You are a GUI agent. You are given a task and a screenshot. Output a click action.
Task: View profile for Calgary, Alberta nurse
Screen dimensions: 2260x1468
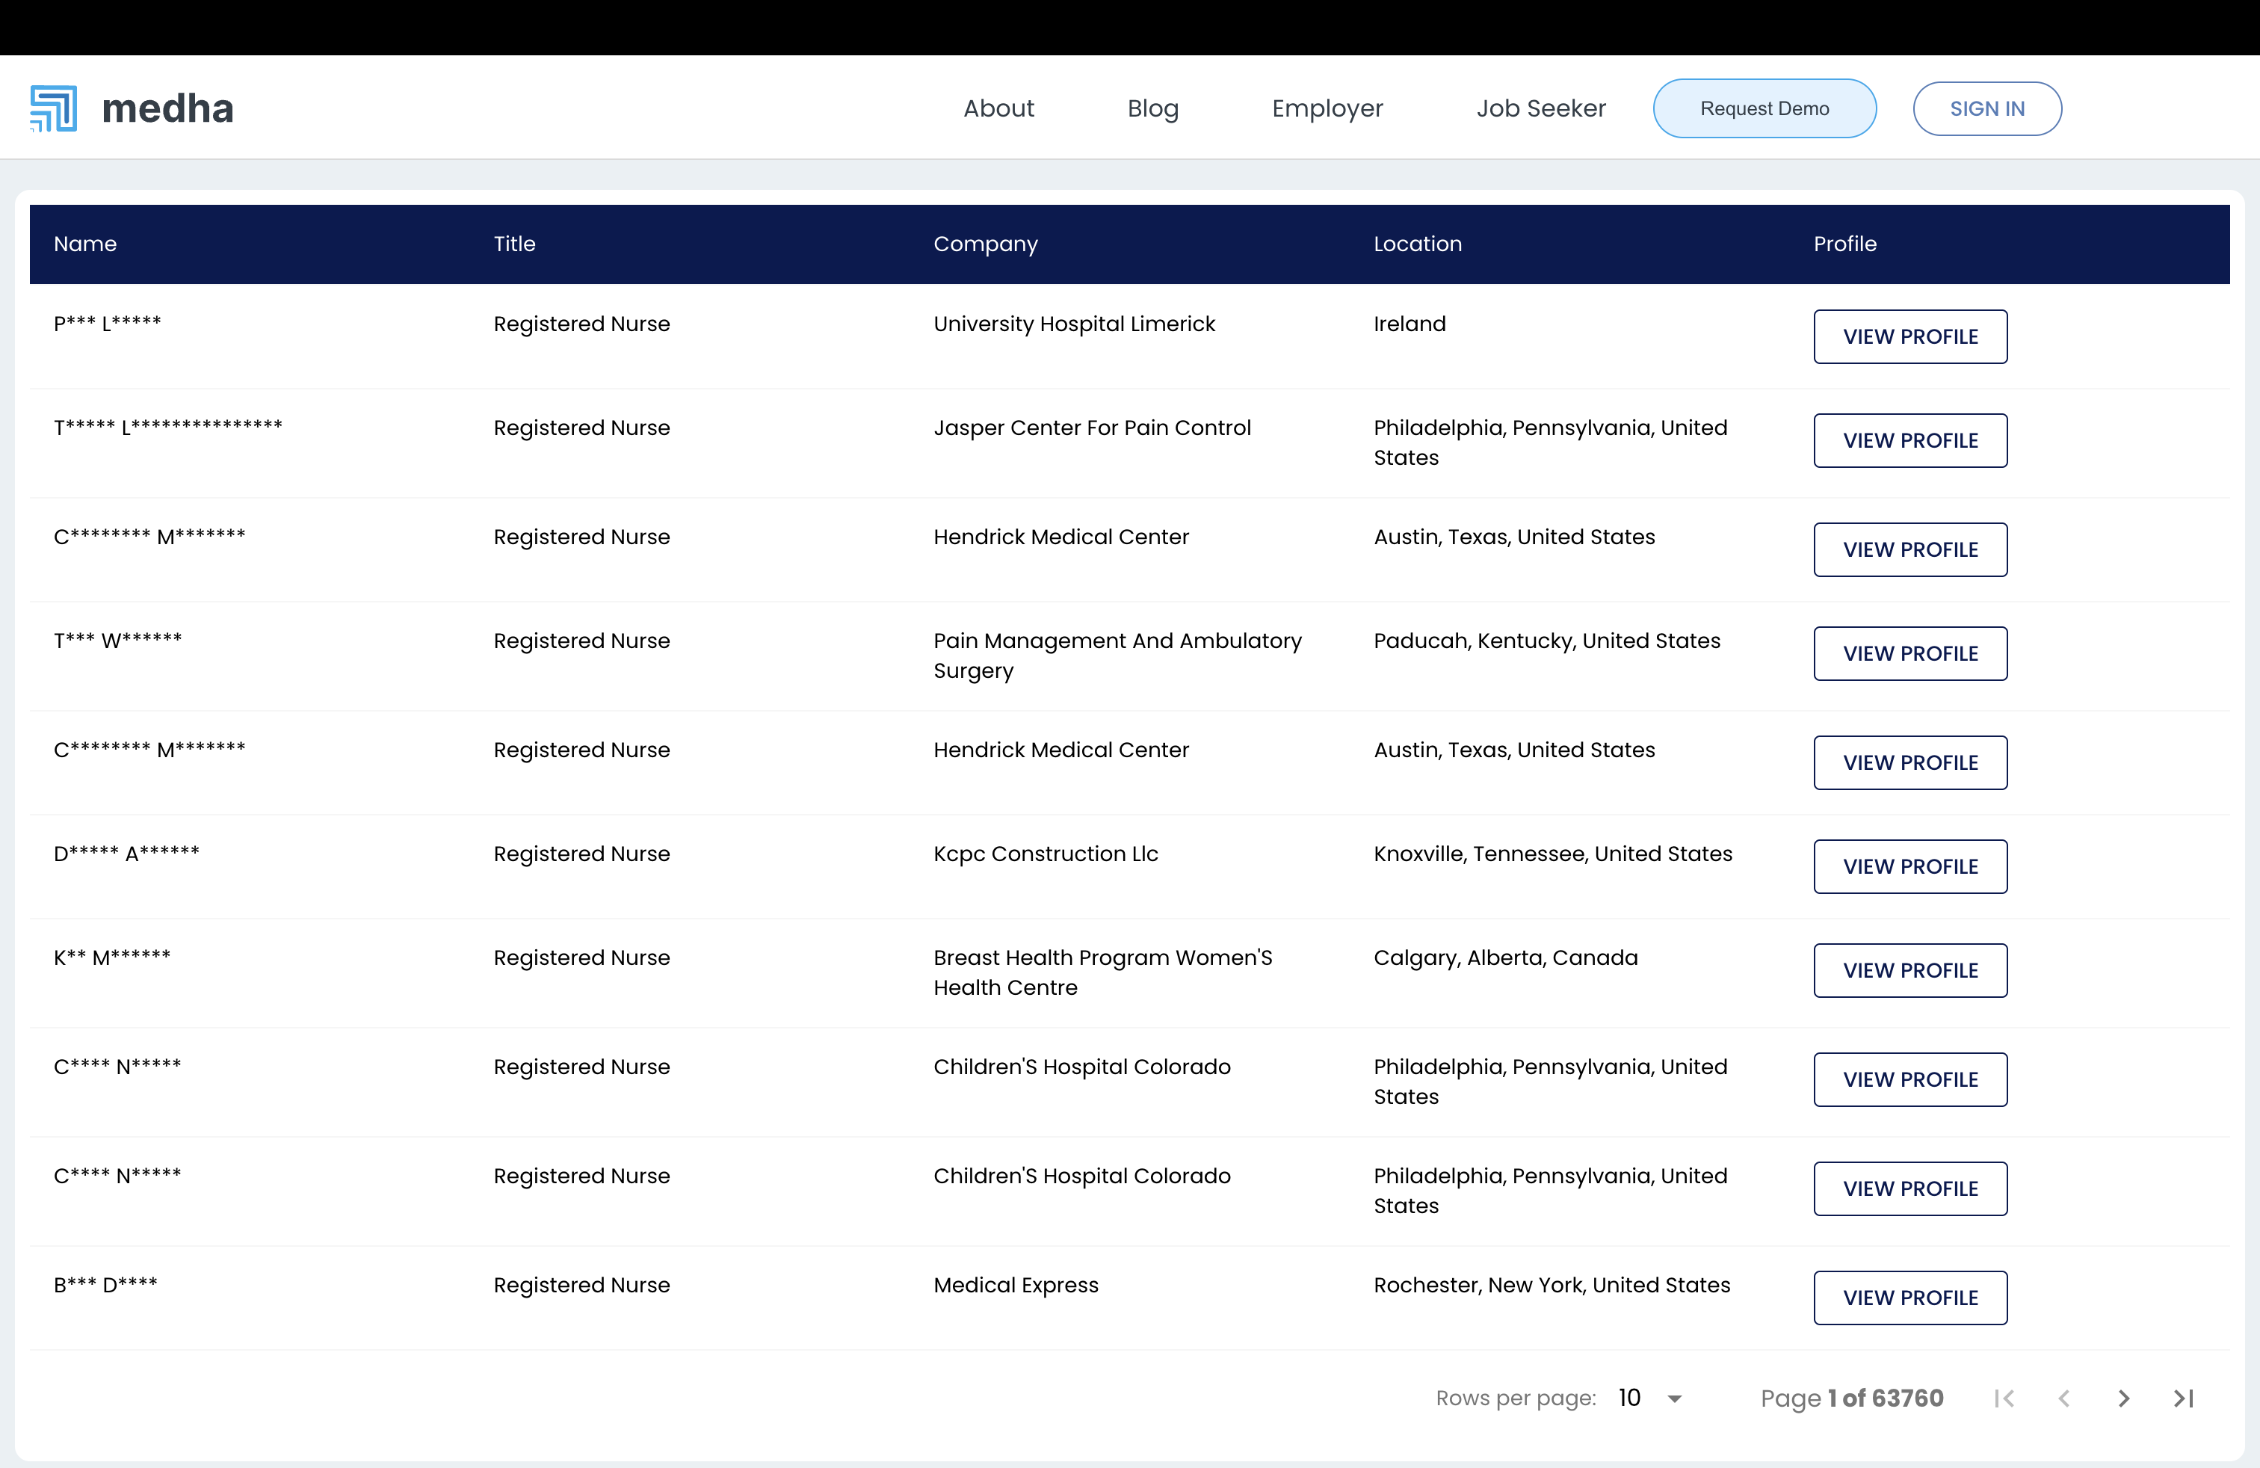coord(1909,970)
